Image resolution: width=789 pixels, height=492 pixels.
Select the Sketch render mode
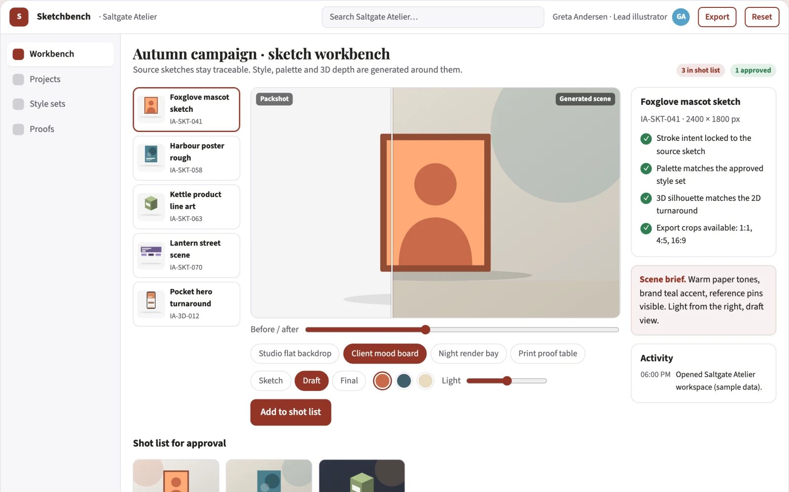click(271, 381)
